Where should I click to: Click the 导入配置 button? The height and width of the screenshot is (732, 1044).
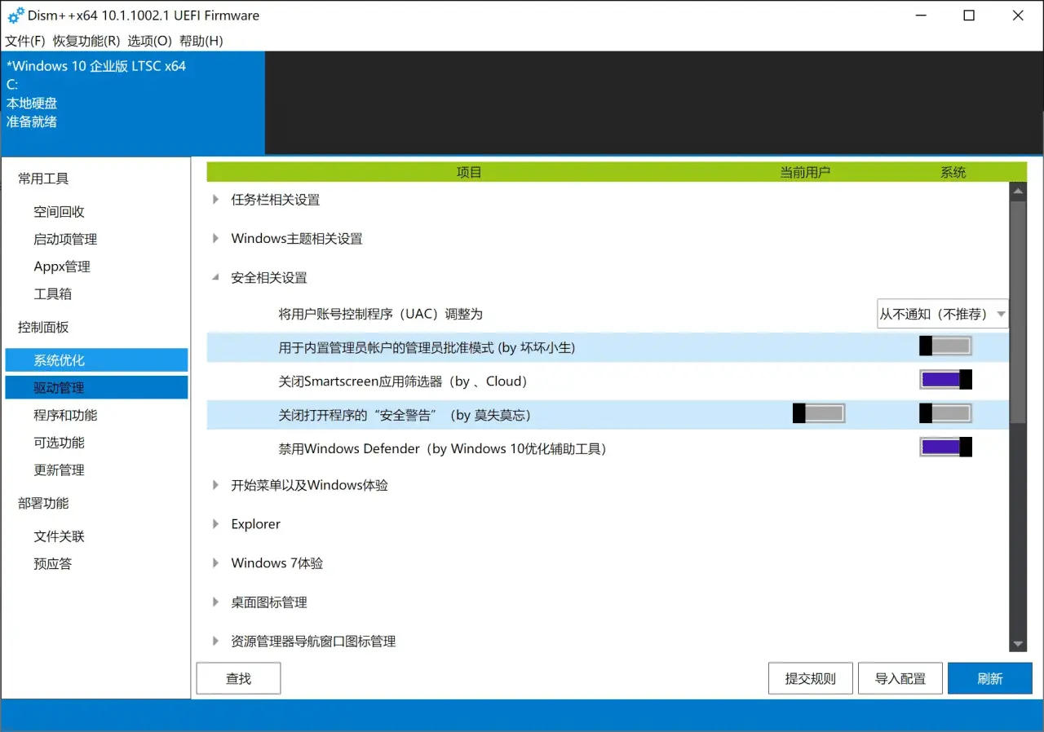pyautogui.click(x=900, y=678)
